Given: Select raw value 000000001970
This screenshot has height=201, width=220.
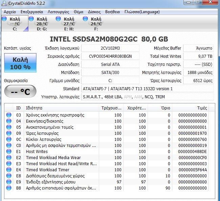Looking at the screenshot, I should point(193,133).
